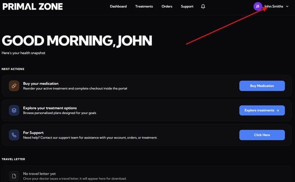Click the purple JS avatar icon

[258, 6]
